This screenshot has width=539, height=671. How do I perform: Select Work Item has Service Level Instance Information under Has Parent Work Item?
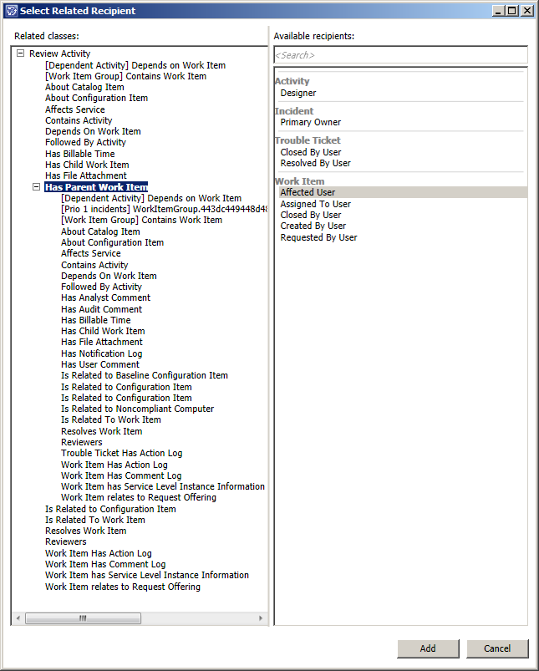tap(163, 486)
